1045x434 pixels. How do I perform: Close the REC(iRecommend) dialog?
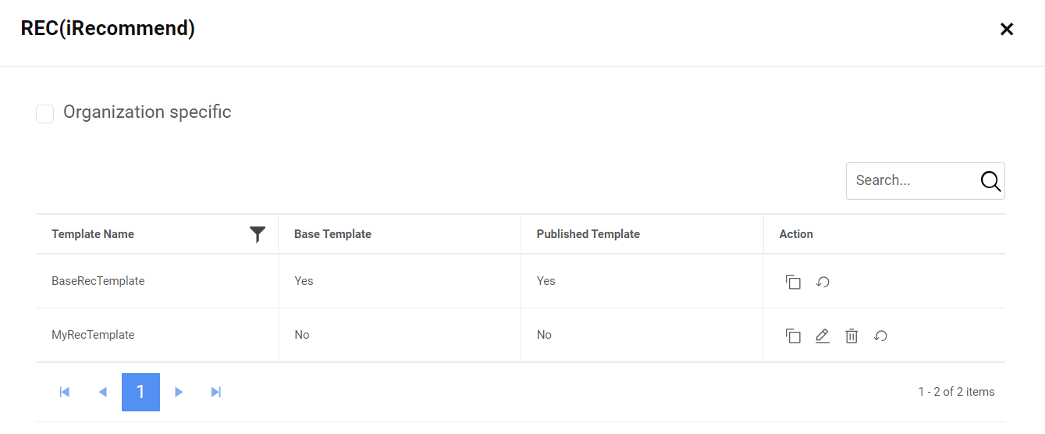[x=1007, y=30]
